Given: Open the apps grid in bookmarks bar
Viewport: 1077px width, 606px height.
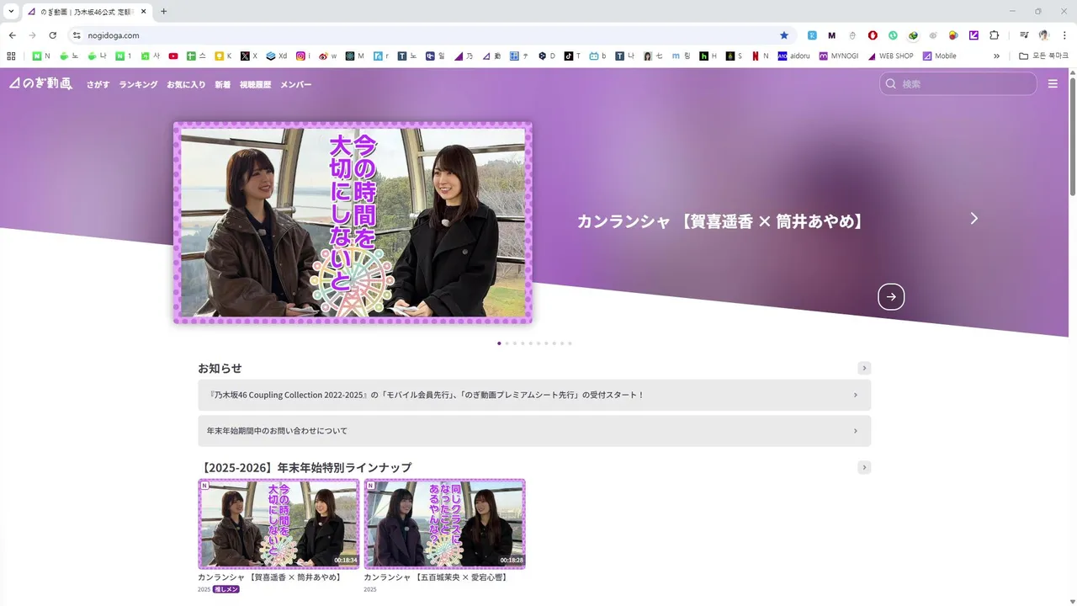Looking at the screenshot, I should tap(11, 56).
